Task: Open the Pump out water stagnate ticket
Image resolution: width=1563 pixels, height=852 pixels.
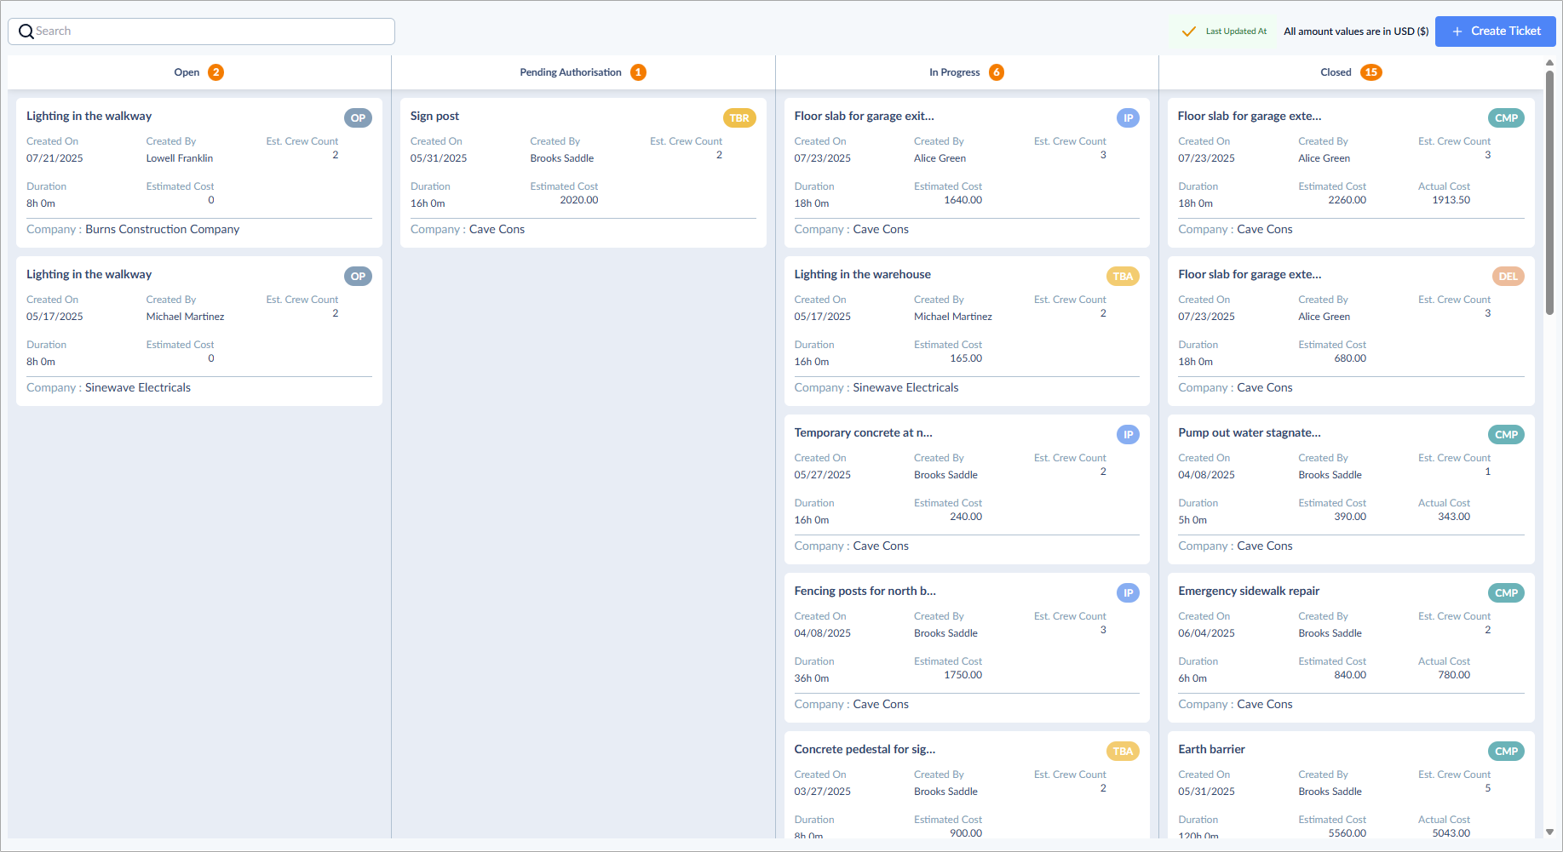Action: click(x=1351, y=489)
